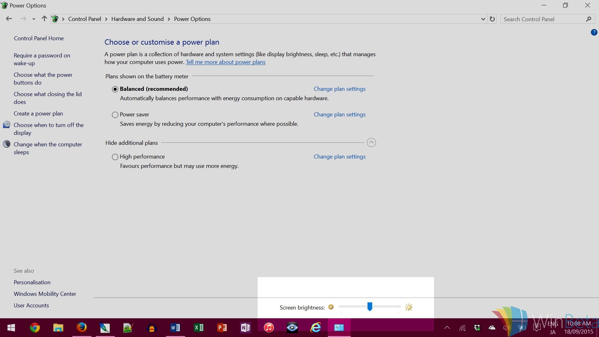
Task: Open Firefox from the taskbar
Action: 82,327
